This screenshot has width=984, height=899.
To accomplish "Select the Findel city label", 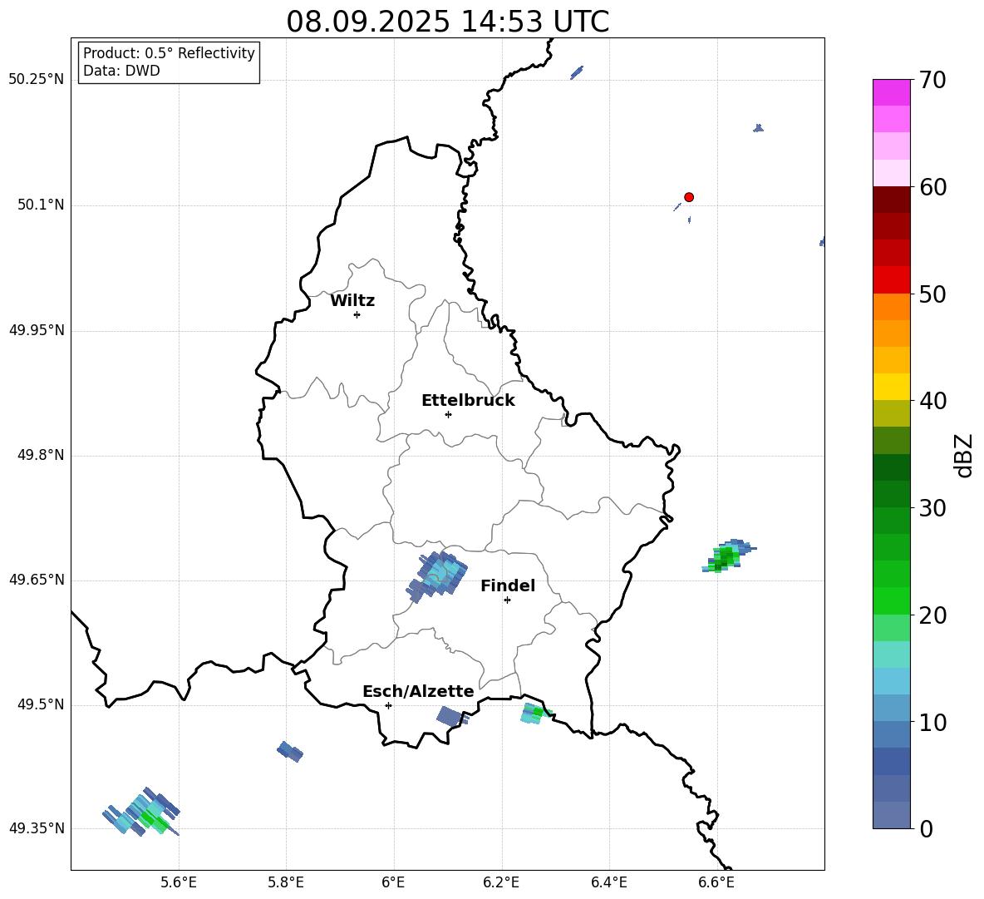I will (x=508, y=585).
